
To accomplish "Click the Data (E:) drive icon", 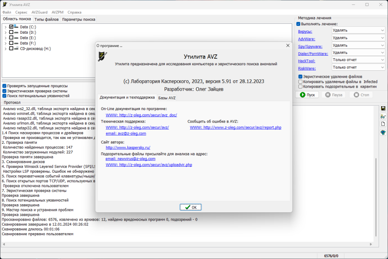I will tap(16, 38).
